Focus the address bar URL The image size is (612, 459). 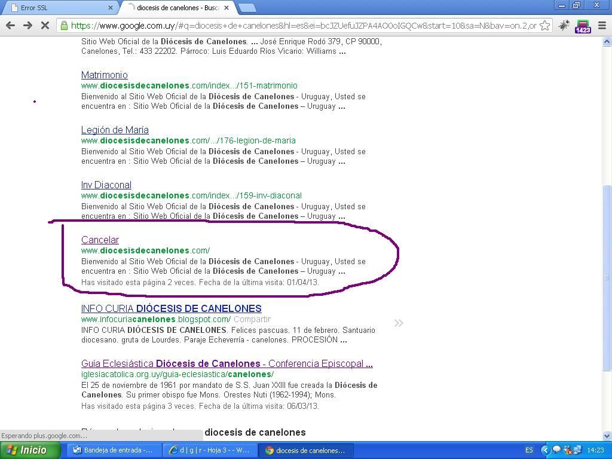[x=304, y=26]
